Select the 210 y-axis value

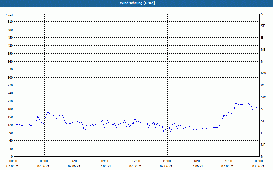(x=10, y=101)
